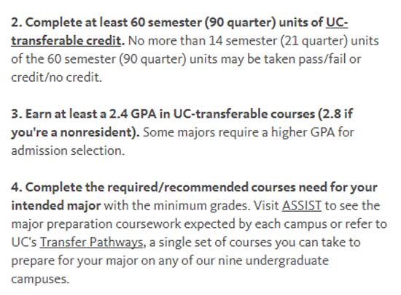Click the text "(21 quarter) units"
The height and width of the screenshot is (295, 401).
(330, 41)
